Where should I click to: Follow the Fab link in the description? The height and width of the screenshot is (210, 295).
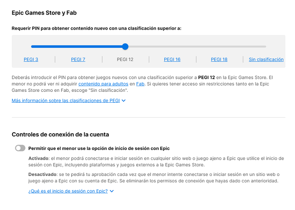[140, 84]
